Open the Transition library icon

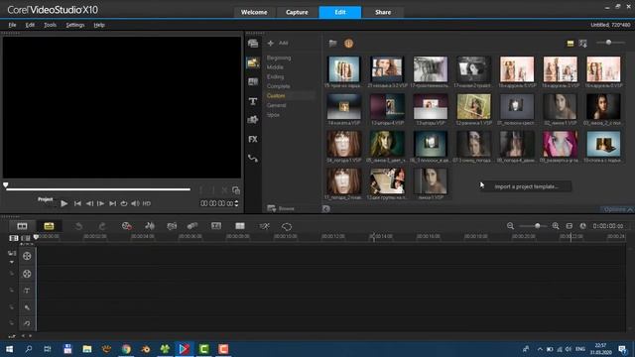coord(253,81)
